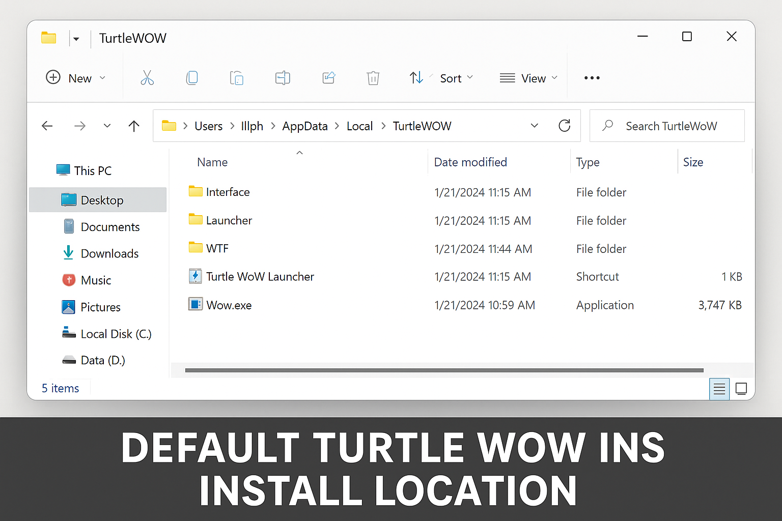Click the horizontal scrollbar
782x521 pixels.
(x=444, y=370)
